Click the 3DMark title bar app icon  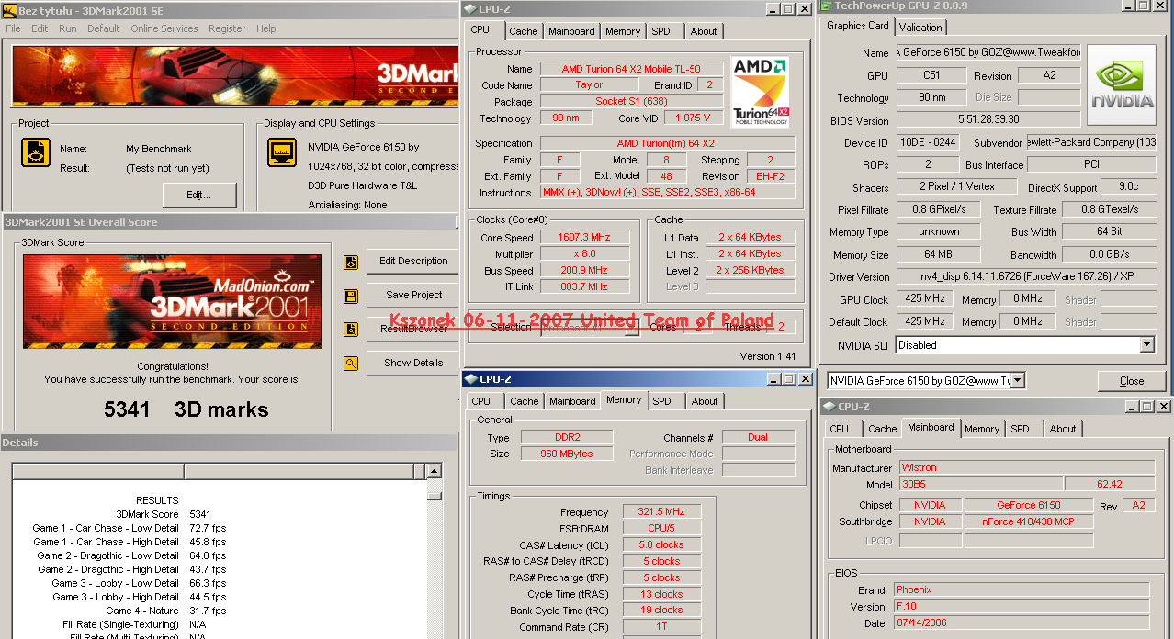(9, 9)
